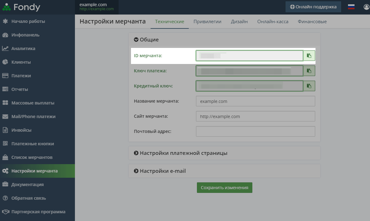Click into Почтовый адрес field
This screenshot has height=221, width=370.
(255, 131)
